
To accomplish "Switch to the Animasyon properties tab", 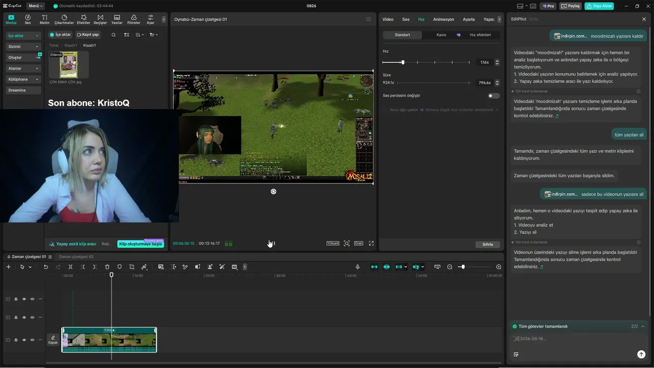I will click(443, 19).
